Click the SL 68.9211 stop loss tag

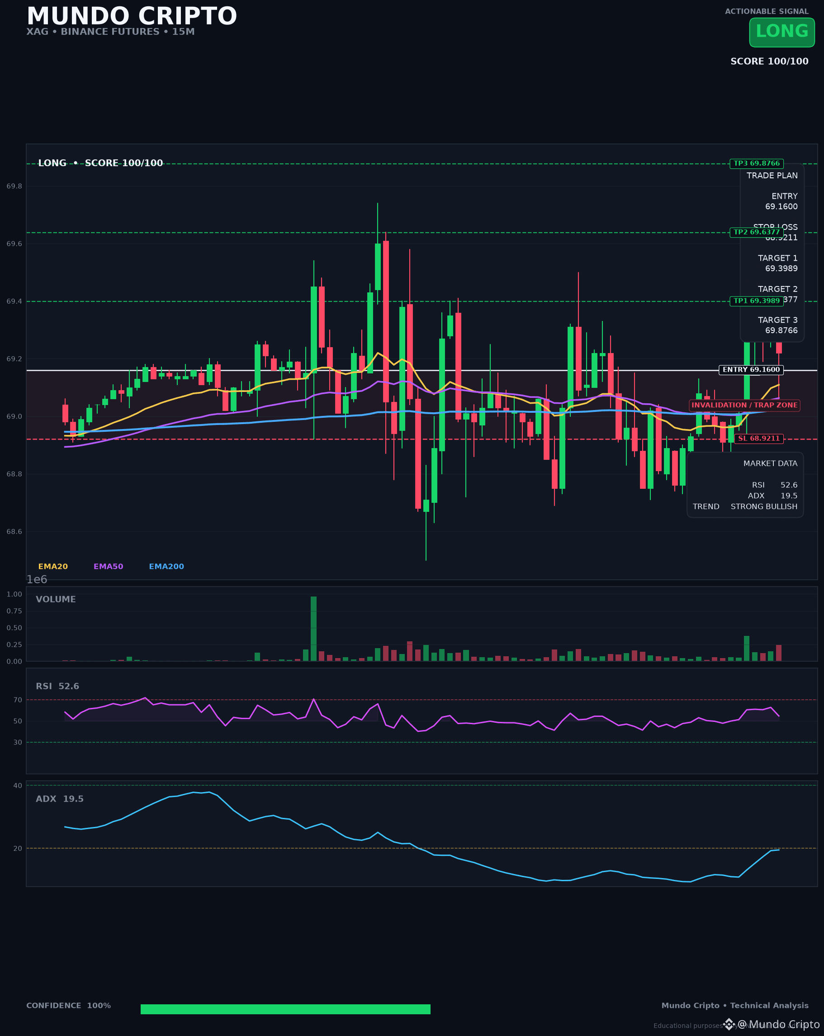click(759, 438)
